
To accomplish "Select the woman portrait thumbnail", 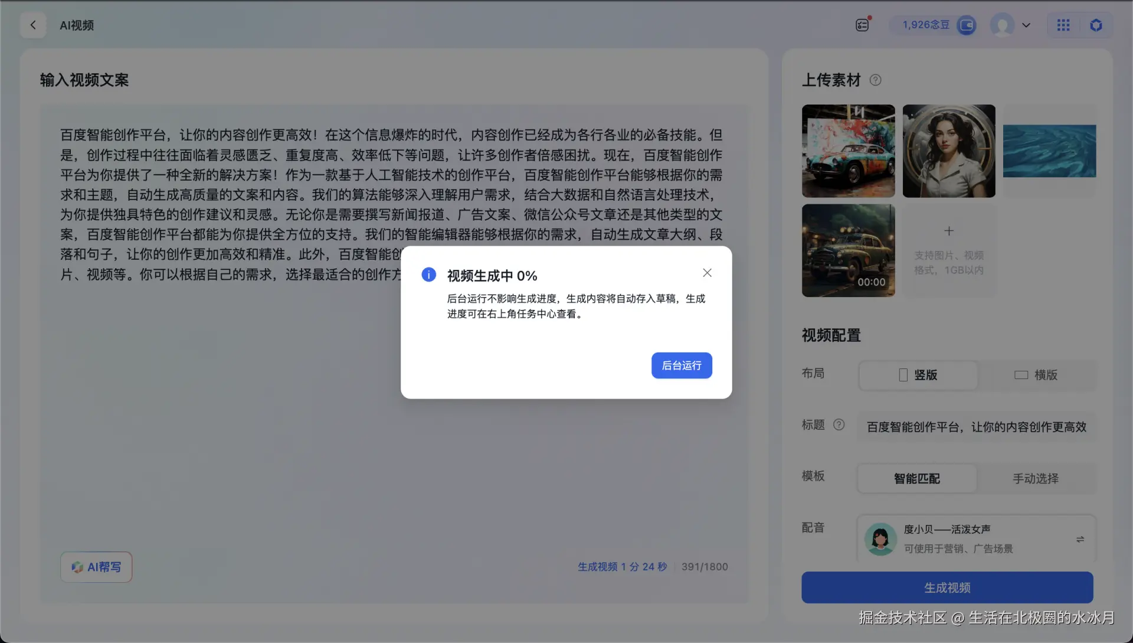I will tap(949, 151).
